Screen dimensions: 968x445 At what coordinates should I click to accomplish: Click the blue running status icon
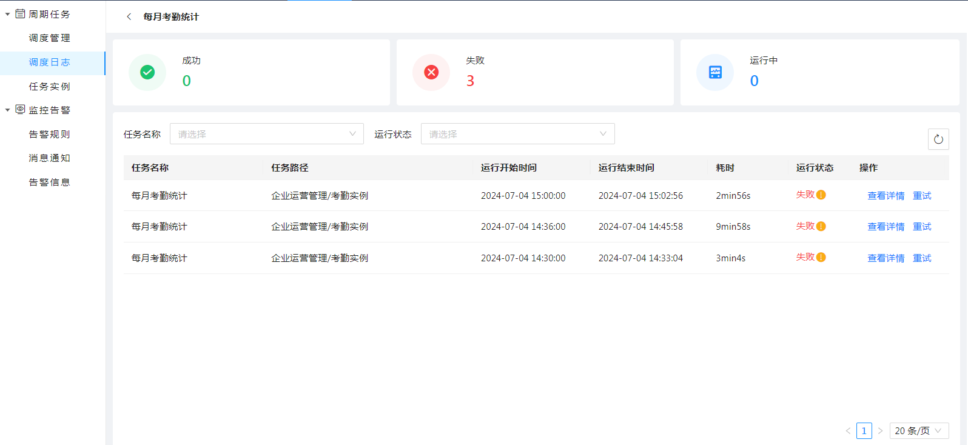click(x=715, y=73)
